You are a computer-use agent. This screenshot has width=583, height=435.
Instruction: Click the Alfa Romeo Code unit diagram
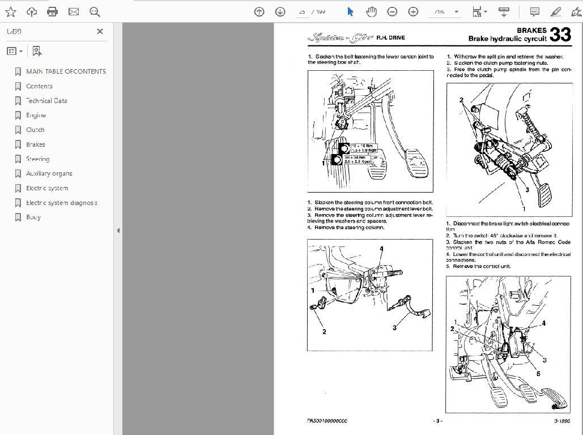pos(508,344)
